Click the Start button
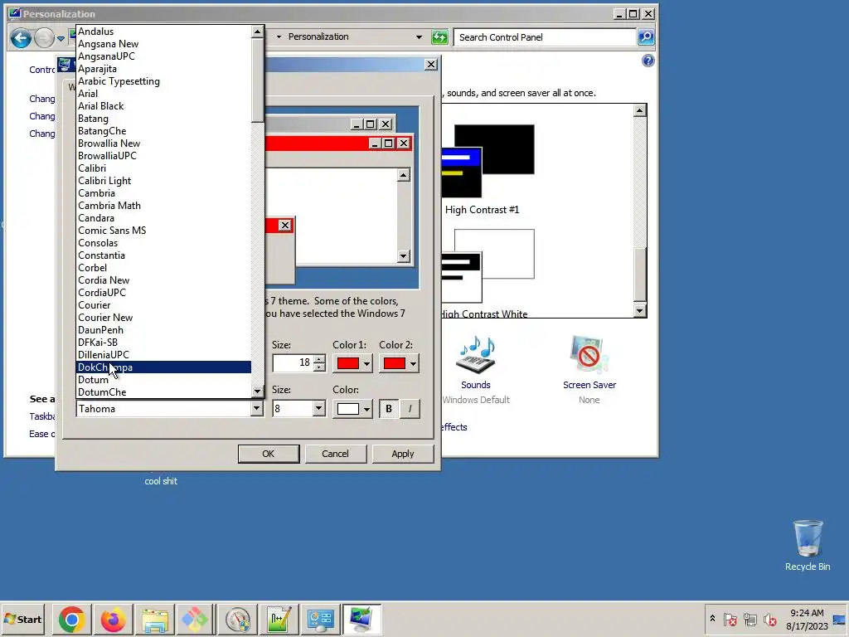 [22, 619]
